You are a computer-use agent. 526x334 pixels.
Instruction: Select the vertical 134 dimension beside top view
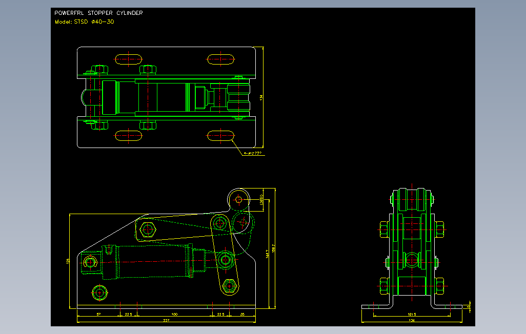[x=261, y=97]
